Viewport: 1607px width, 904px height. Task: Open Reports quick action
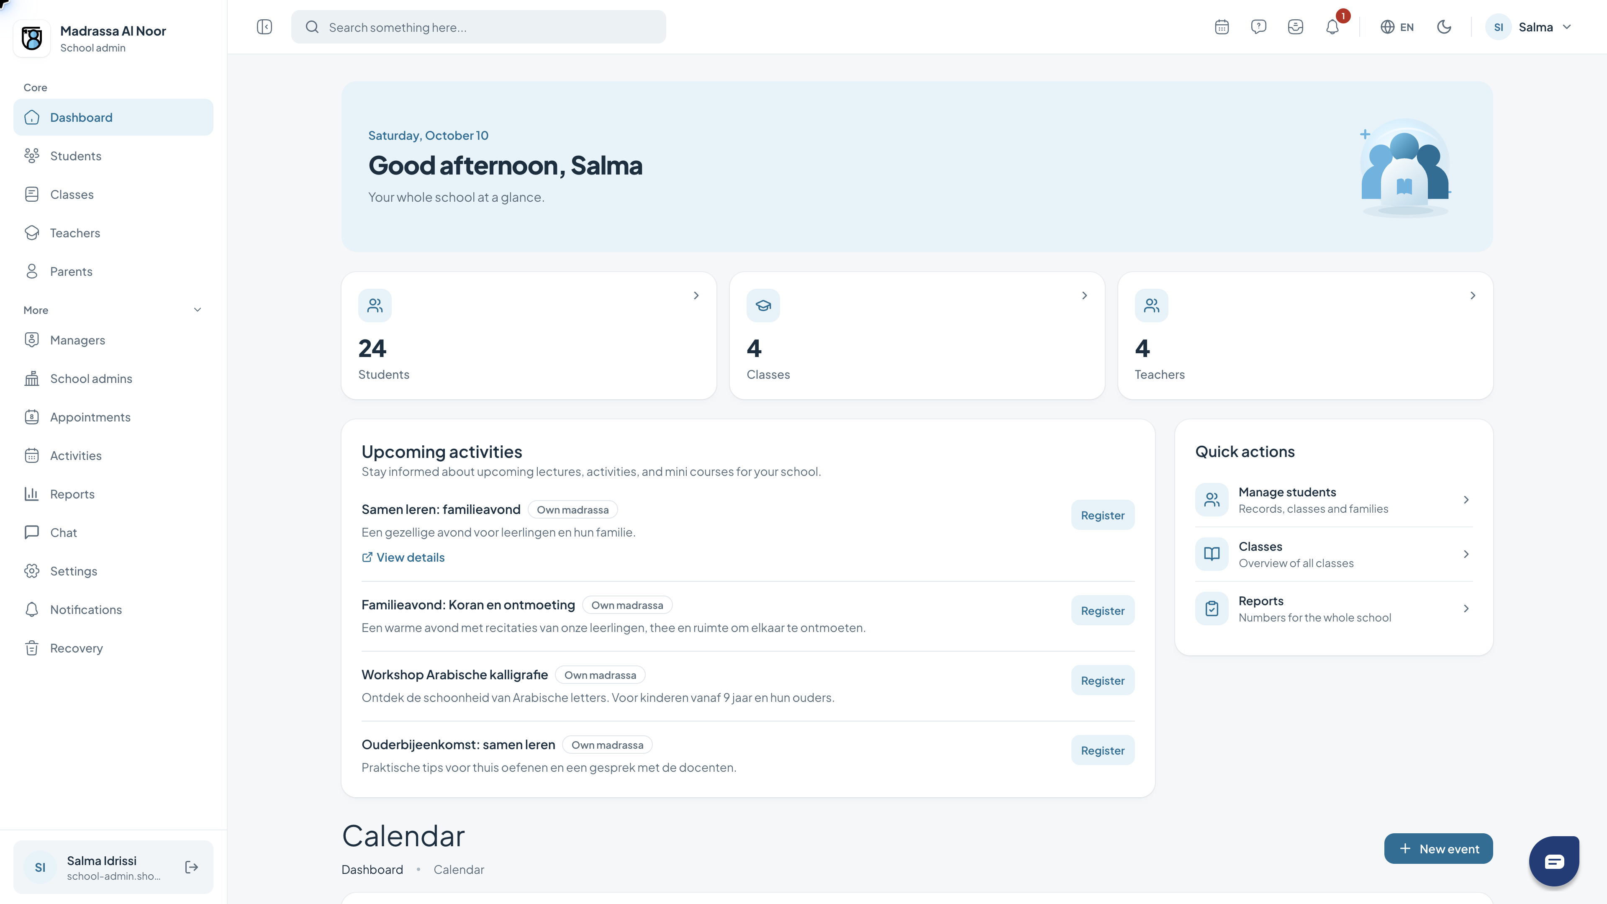1334,609
